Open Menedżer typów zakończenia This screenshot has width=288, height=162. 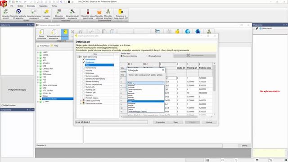[x=88, y=14]
